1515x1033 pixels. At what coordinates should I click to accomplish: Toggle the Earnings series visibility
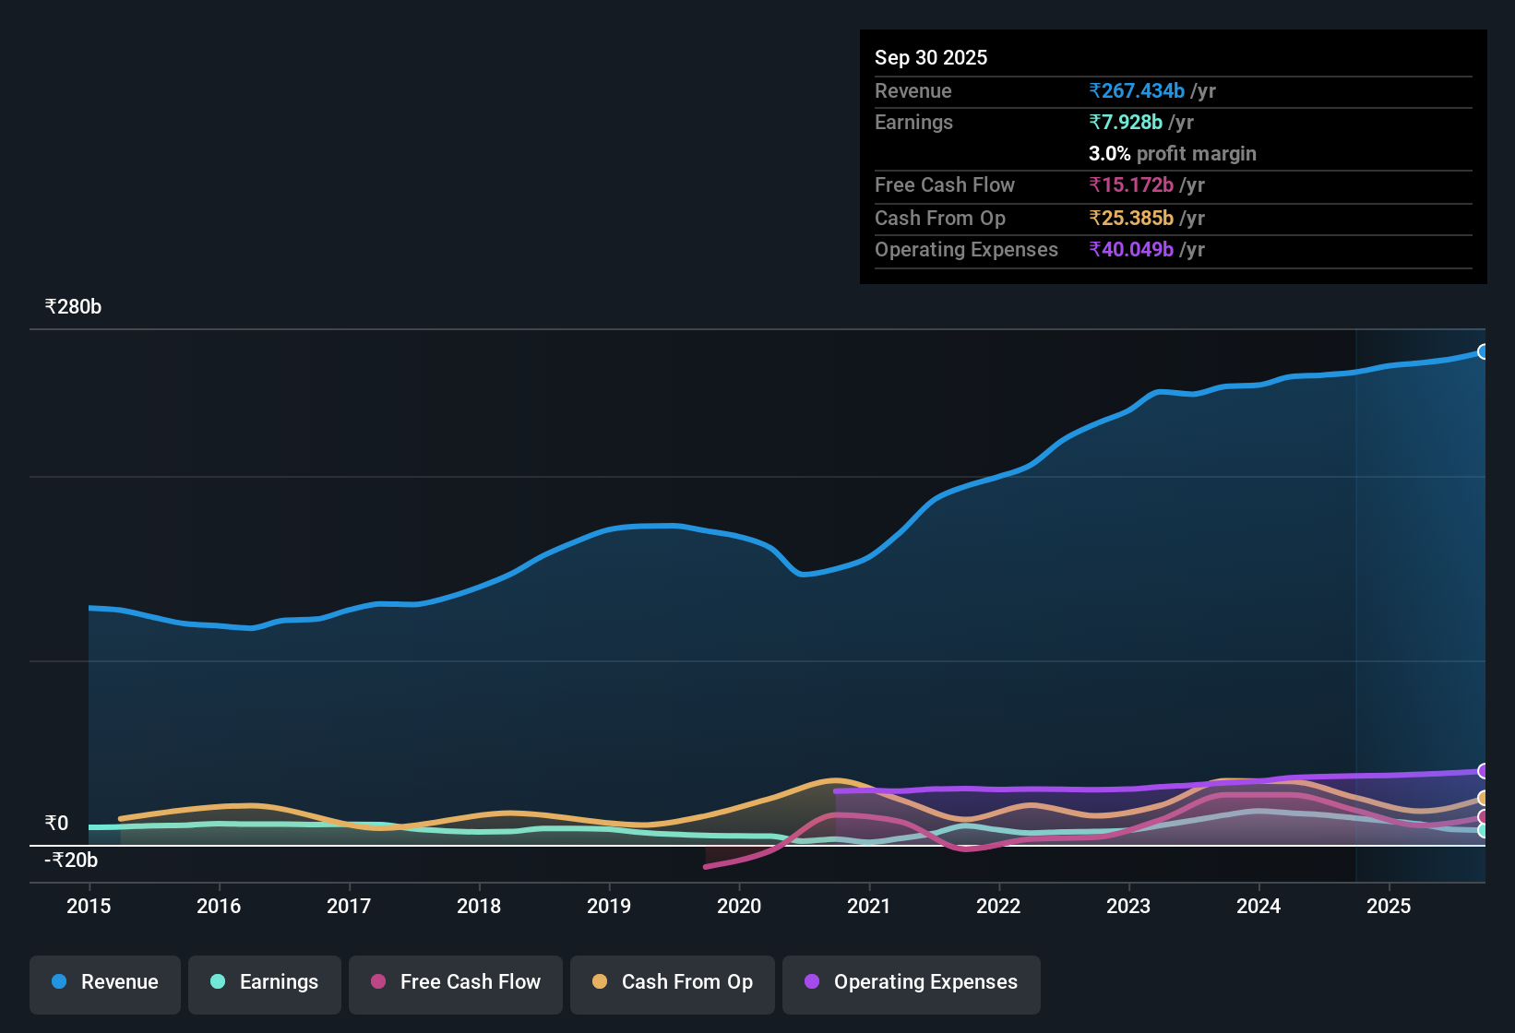pyautogui.click(x=265, y=983)
